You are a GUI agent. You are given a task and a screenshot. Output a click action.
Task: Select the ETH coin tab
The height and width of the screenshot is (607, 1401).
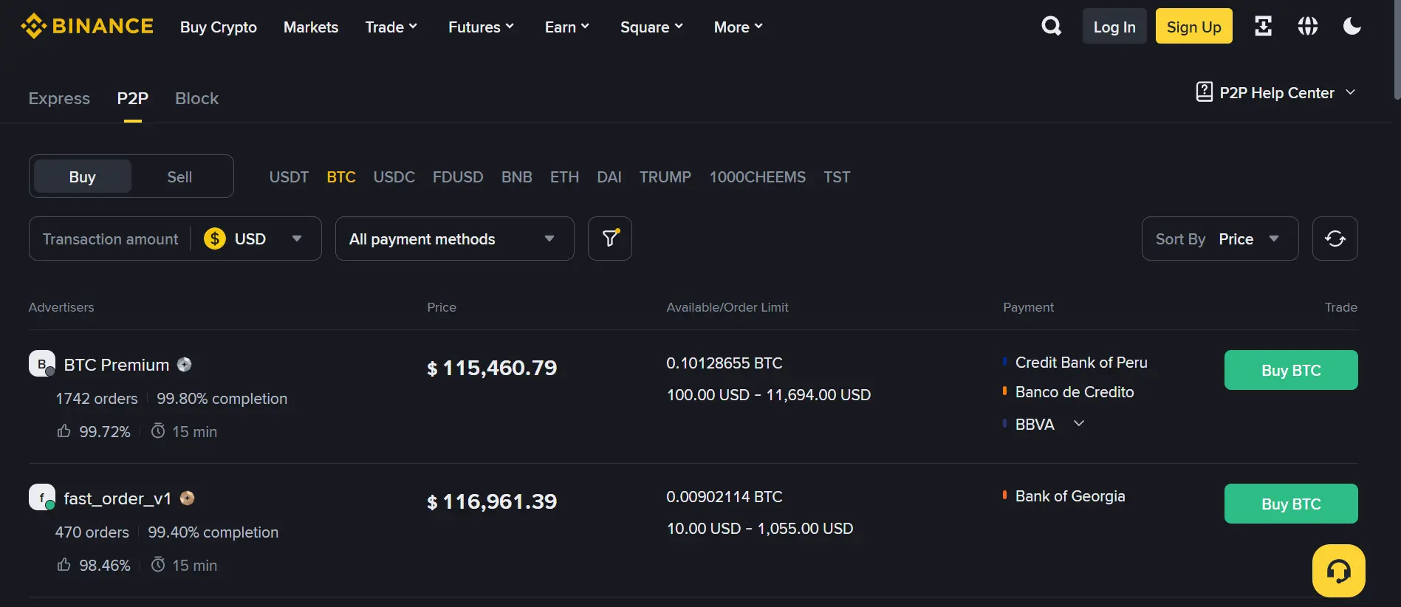564,177
